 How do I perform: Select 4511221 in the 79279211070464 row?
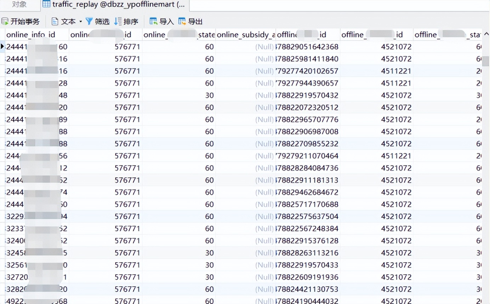click(x=377, y=156)
